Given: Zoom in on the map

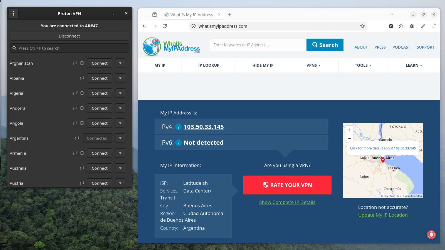Looking at the screenshot, I should click(x=349, y=130).
